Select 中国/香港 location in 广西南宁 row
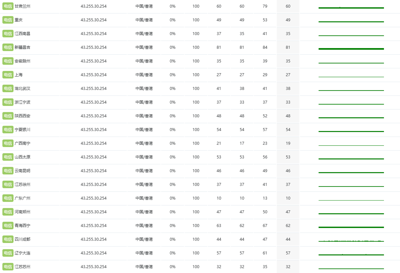The image size is (400, 273). tap(144, 143)
